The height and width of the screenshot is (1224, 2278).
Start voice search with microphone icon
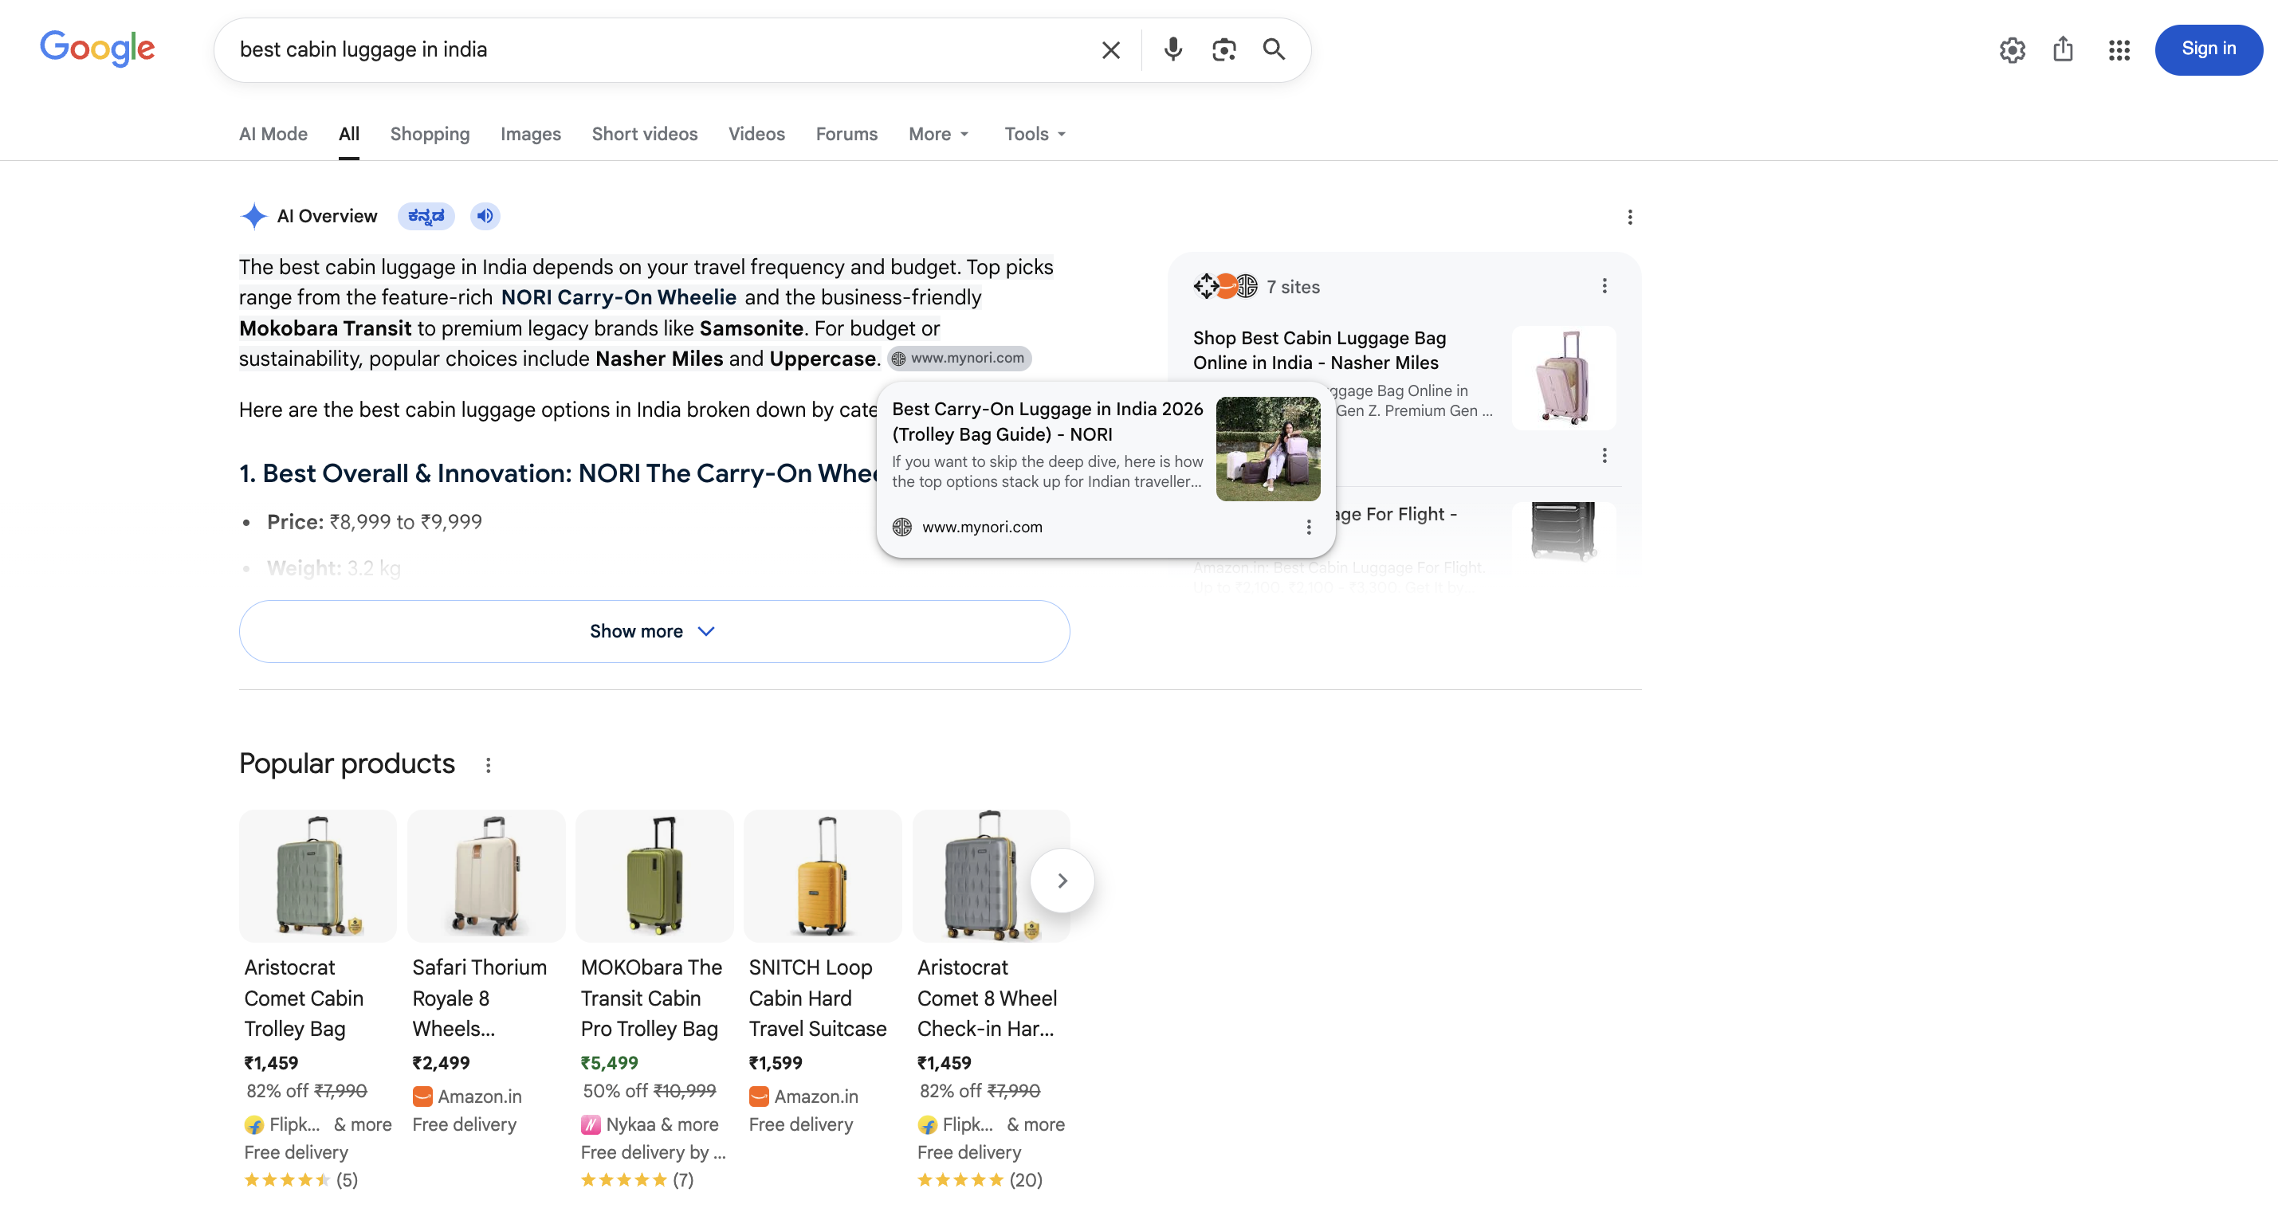click(1172, 49)
